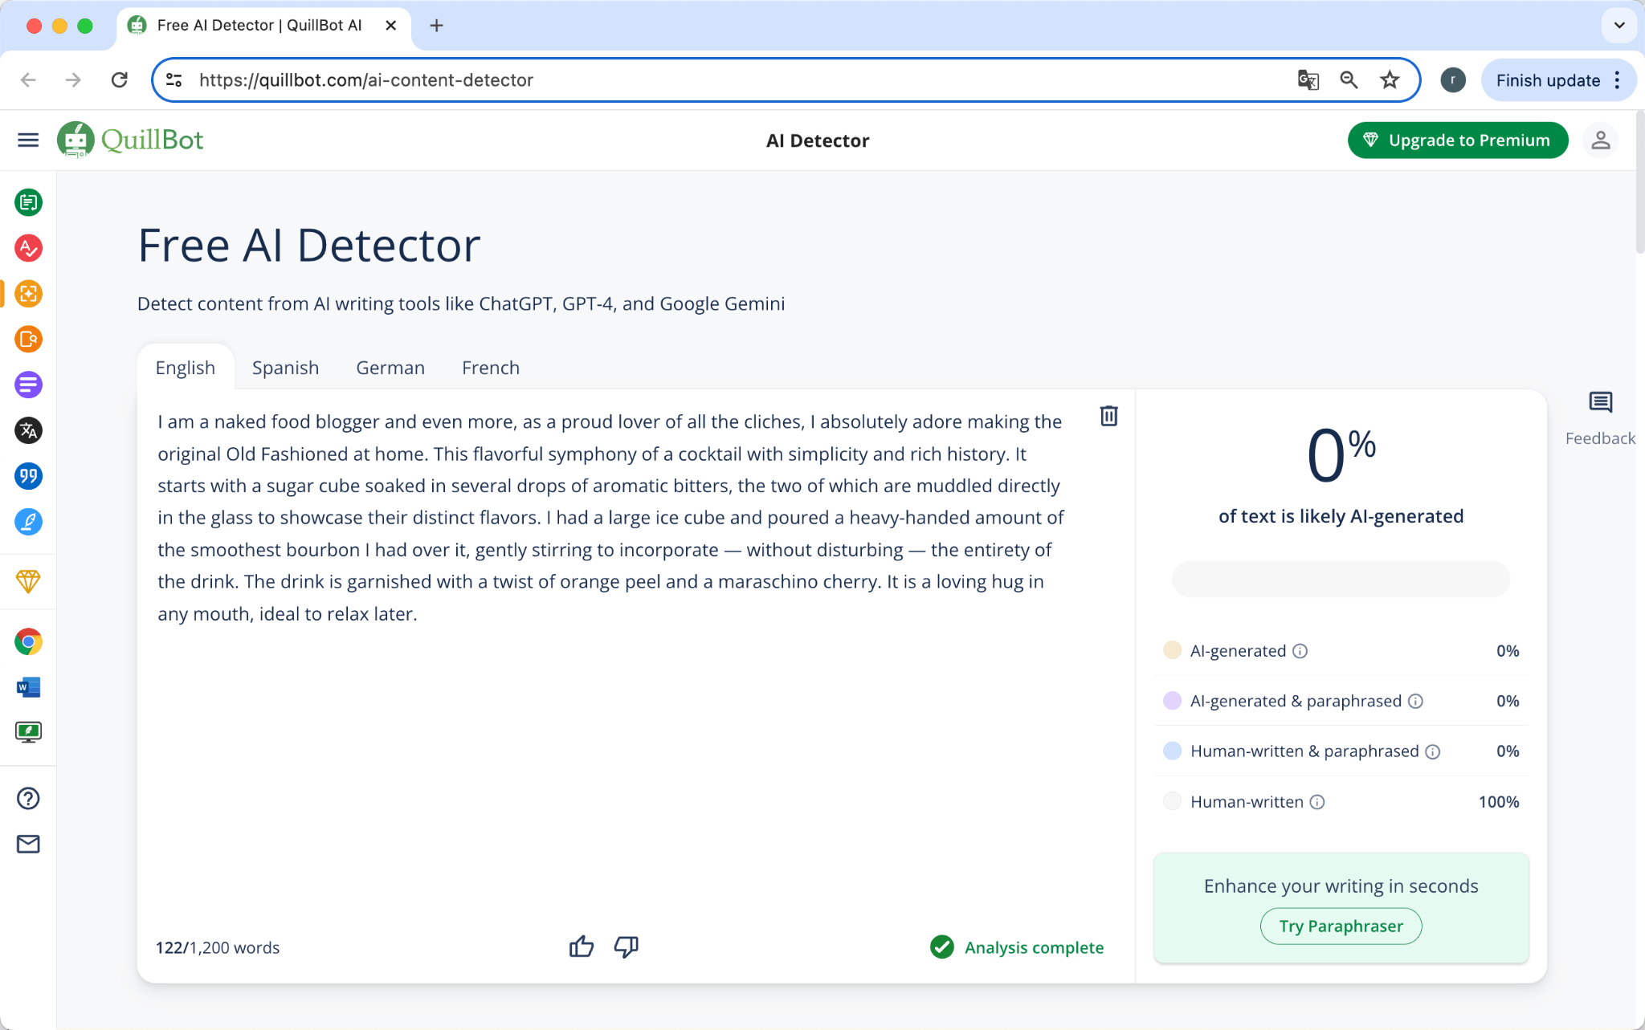Show info for AI-generated & paraphrased
The width and height of the screenshot is (1645, 1030).
coord(1415,702)
